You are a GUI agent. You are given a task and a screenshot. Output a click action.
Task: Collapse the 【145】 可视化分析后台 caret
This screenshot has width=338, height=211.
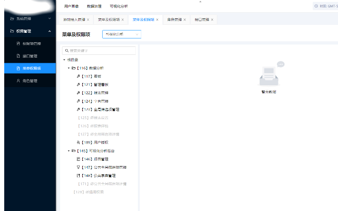[x=69, y=151]
